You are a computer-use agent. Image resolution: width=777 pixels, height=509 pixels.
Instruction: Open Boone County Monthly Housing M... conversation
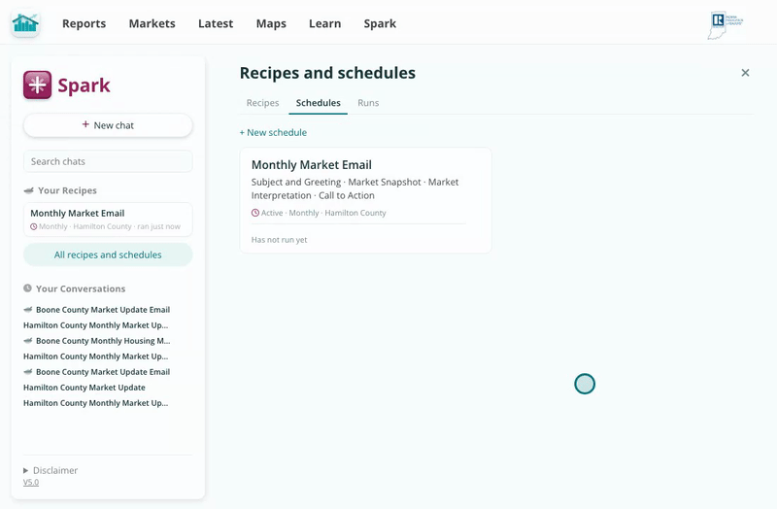pos(96,341)
